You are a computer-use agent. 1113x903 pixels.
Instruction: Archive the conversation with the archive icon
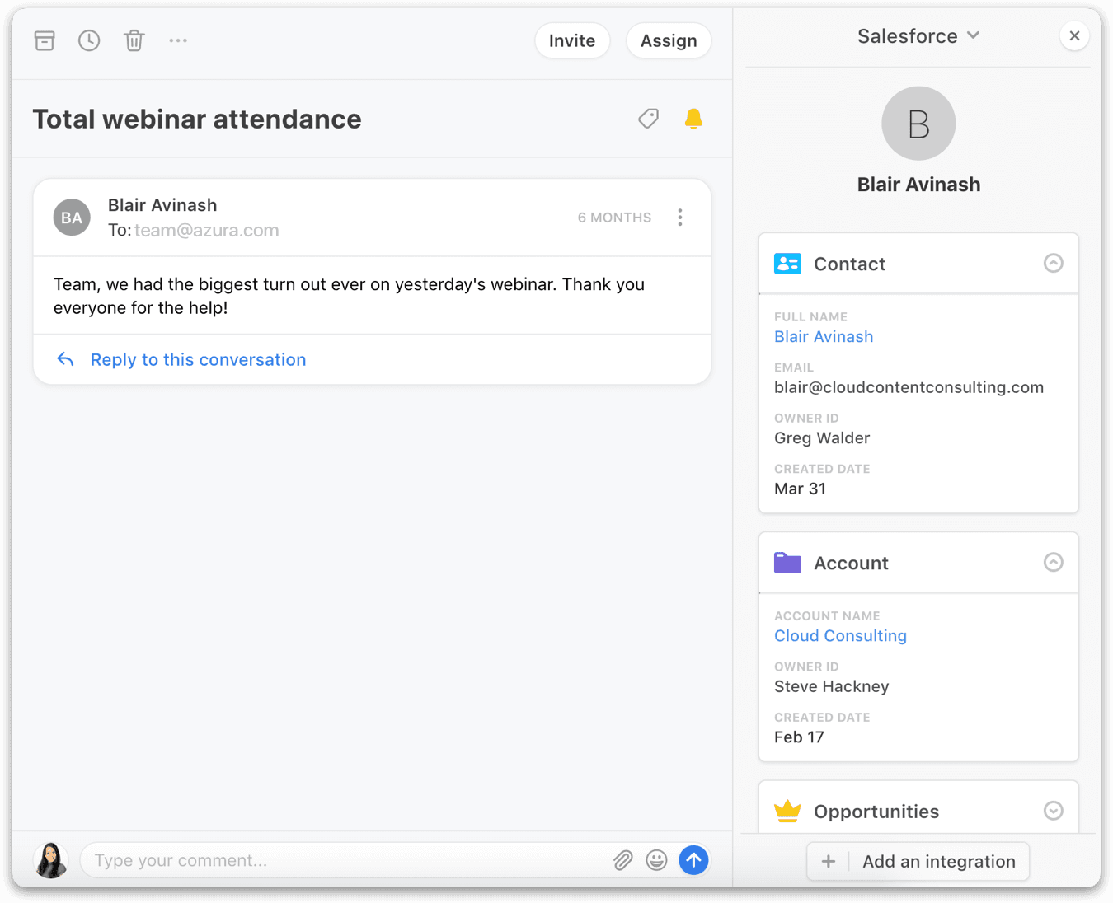tap(45, 40)
